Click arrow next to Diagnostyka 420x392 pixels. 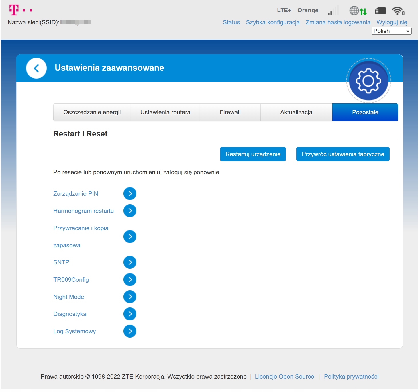pos(130,314)
